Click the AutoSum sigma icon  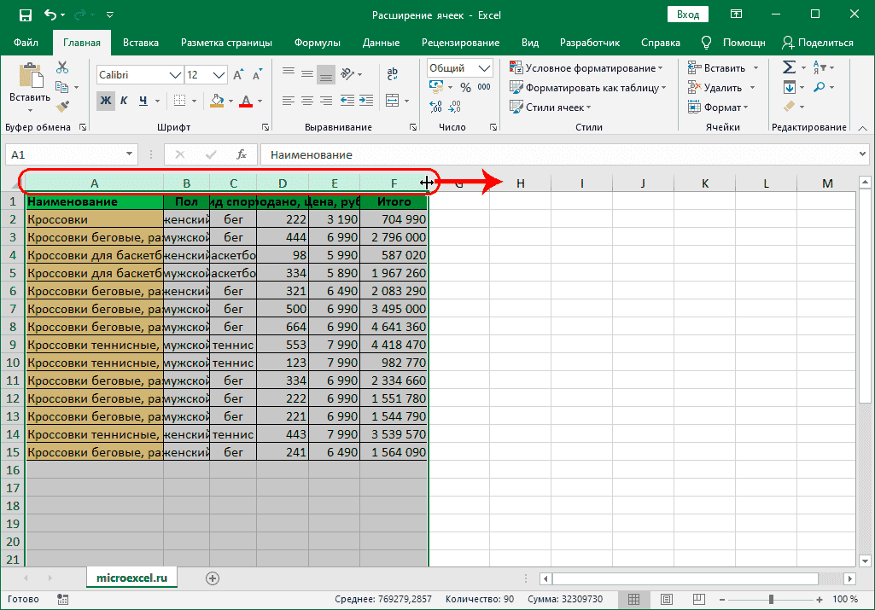coord(789,68)
